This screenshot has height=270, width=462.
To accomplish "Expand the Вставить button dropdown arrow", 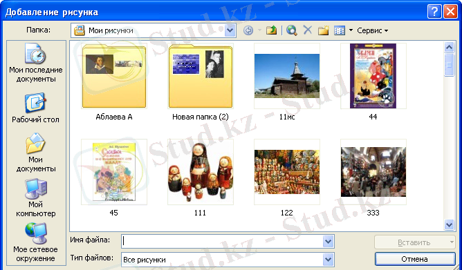I will pyautogui.click(x=452, y=242).
